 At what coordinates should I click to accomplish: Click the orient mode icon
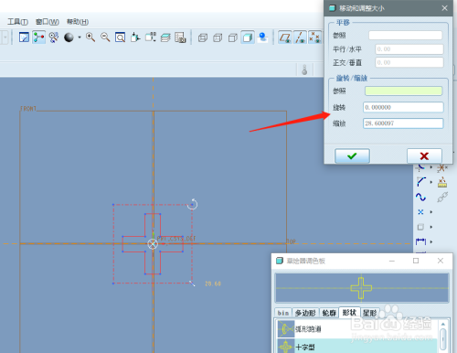54,37
